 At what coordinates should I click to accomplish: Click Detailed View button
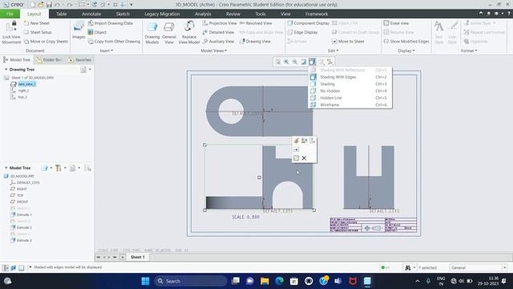[x=218, y=32]
